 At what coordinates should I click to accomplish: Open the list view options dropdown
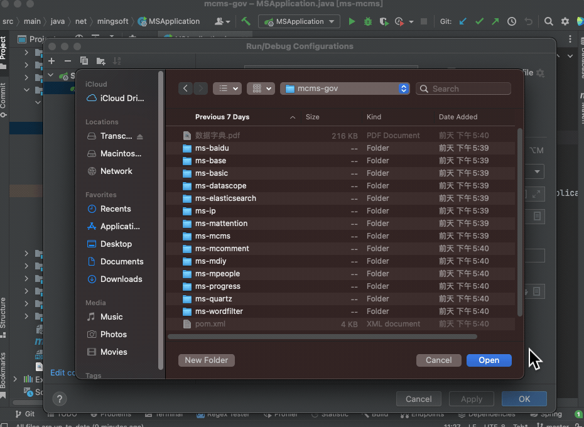pyautogui.click(x=227, y=89)
